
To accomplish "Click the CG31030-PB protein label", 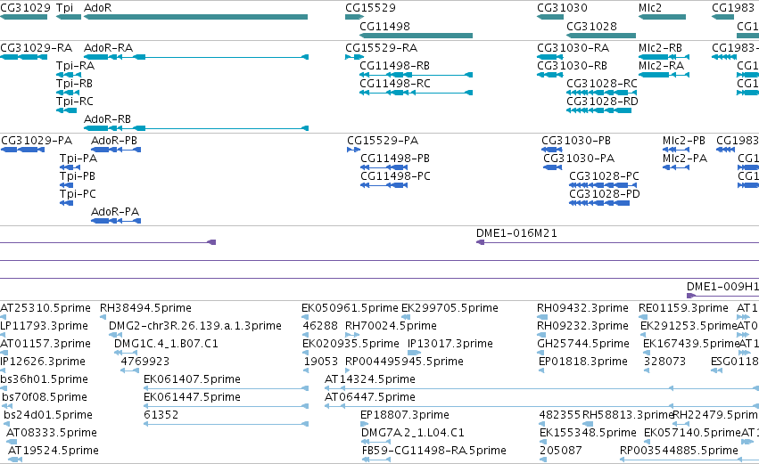I will 576,141.
